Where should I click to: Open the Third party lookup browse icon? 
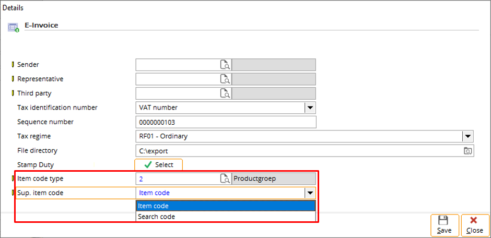[225, 93]
